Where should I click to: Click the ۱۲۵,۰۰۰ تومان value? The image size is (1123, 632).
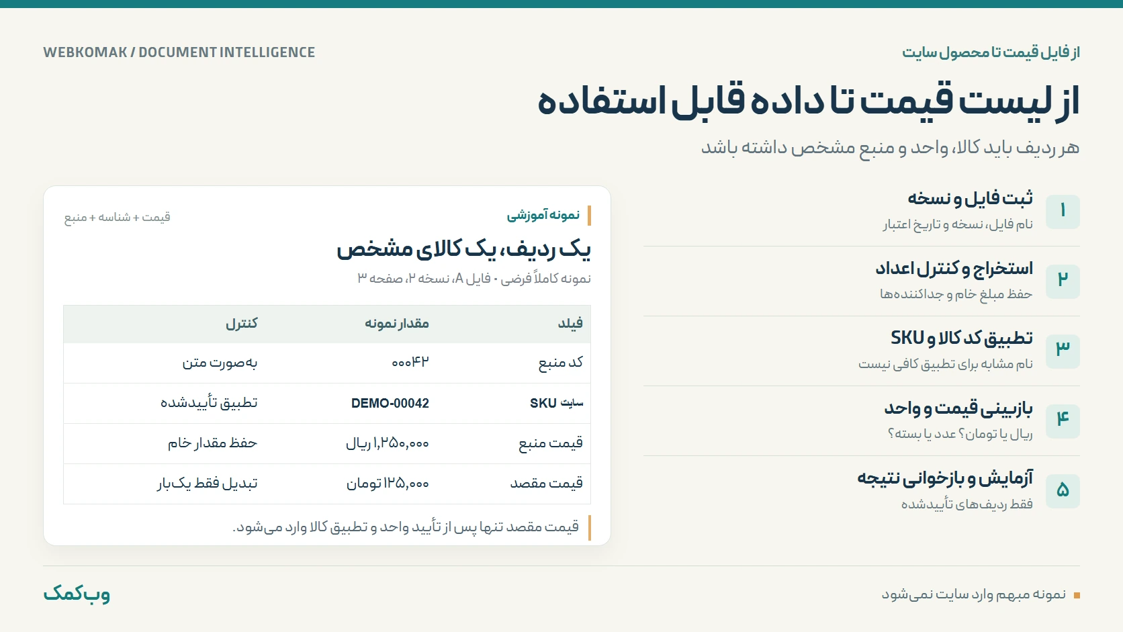[388, 484]
